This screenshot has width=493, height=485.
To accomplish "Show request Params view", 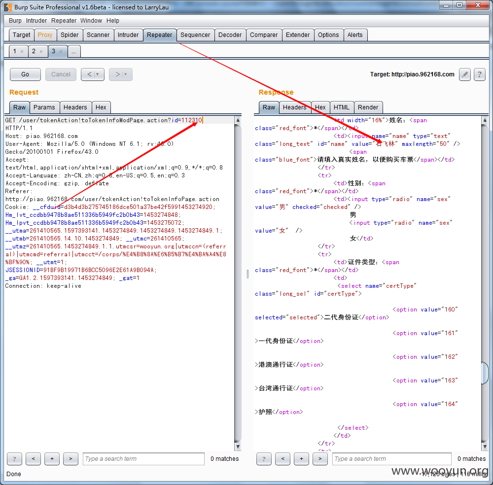I will pyautogui.click(x=44, y=107).
